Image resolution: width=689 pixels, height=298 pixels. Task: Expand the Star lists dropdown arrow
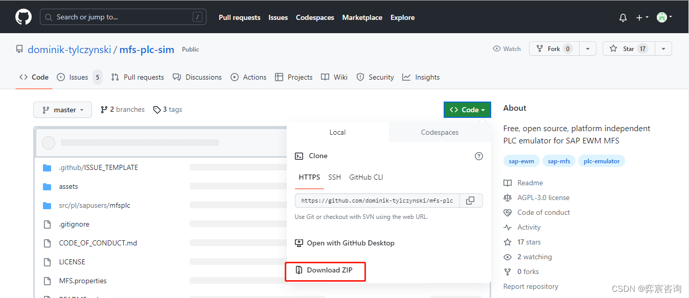[x=663, y=49]
